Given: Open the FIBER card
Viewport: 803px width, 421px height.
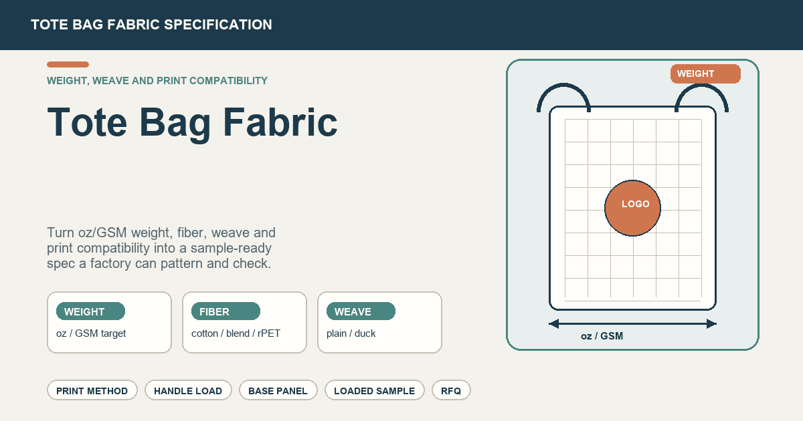Looking at the screenshot, I should (x=244, y=322).
